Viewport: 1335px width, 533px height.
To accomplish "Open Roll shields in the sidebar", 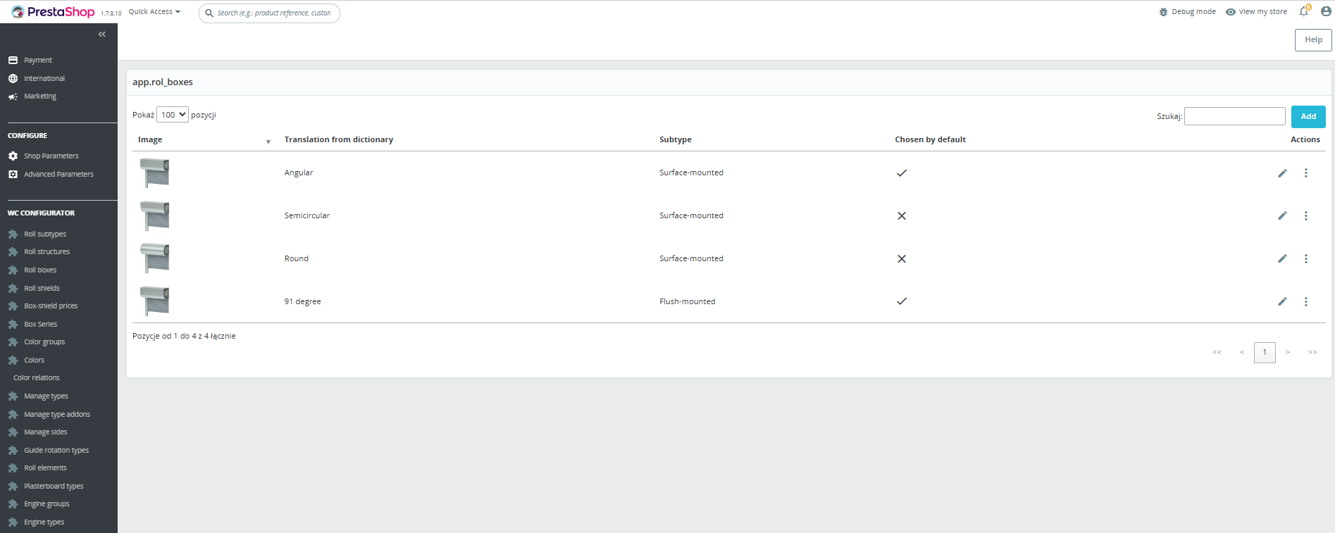I will point(42,288).
